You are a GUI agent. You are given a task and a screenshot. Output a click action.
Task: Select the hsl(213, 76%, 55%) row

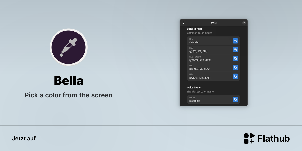pos(213,67)
